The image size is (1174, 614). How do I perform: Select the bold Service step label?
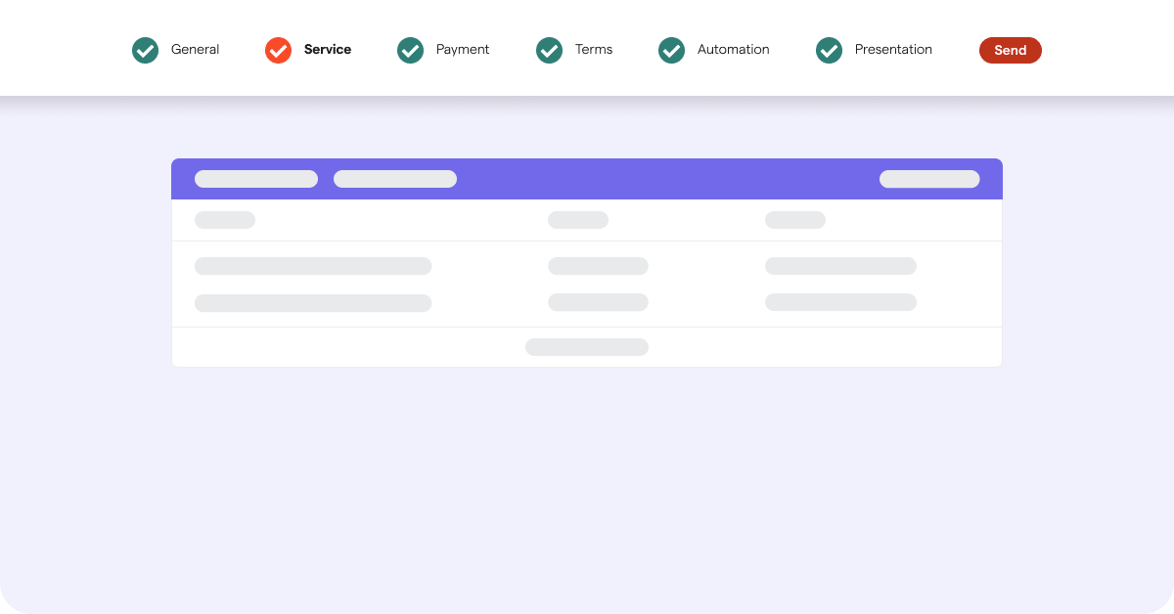point(327,50)
